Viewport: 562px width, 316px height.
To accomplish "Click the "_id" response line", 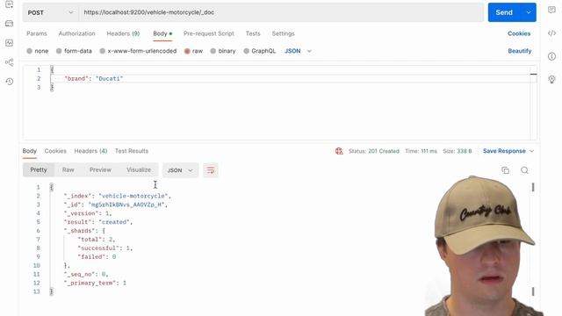I will point(115,205).
